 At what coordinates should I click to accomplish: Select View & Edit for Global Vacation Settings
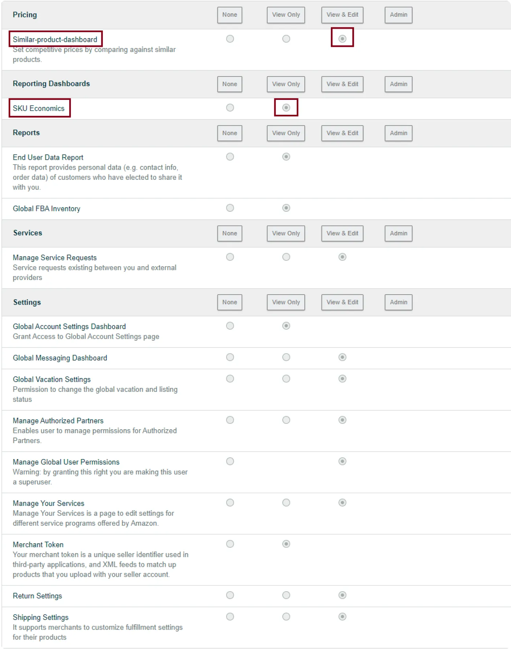(x=342, y=378)
